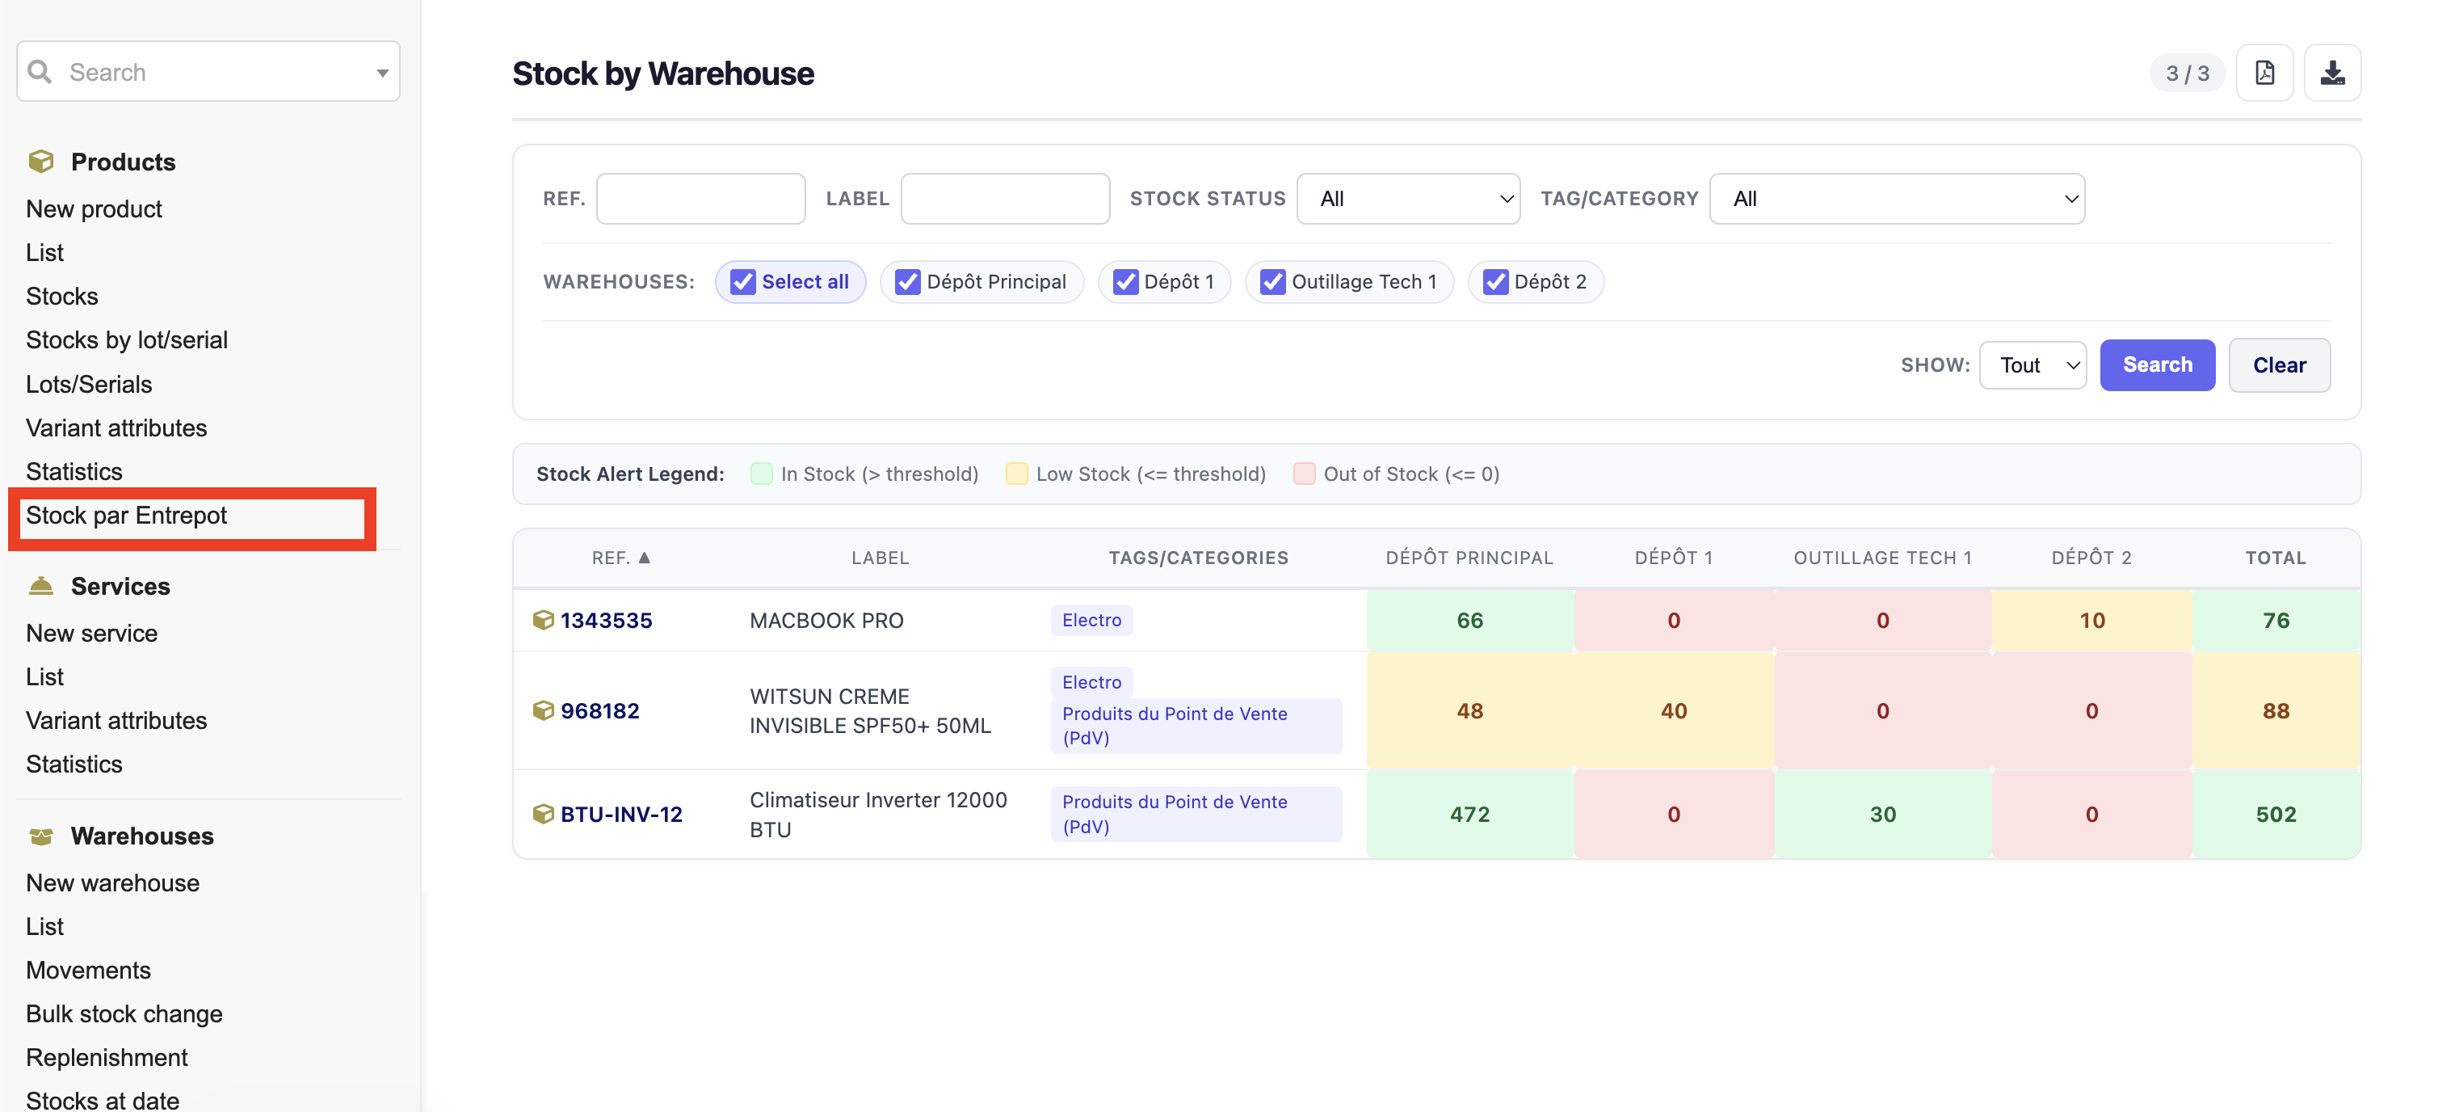This screenshot has height=1112, width=2438.
Task: Open the Show Tout dropdown
Action: (2033, 365)
